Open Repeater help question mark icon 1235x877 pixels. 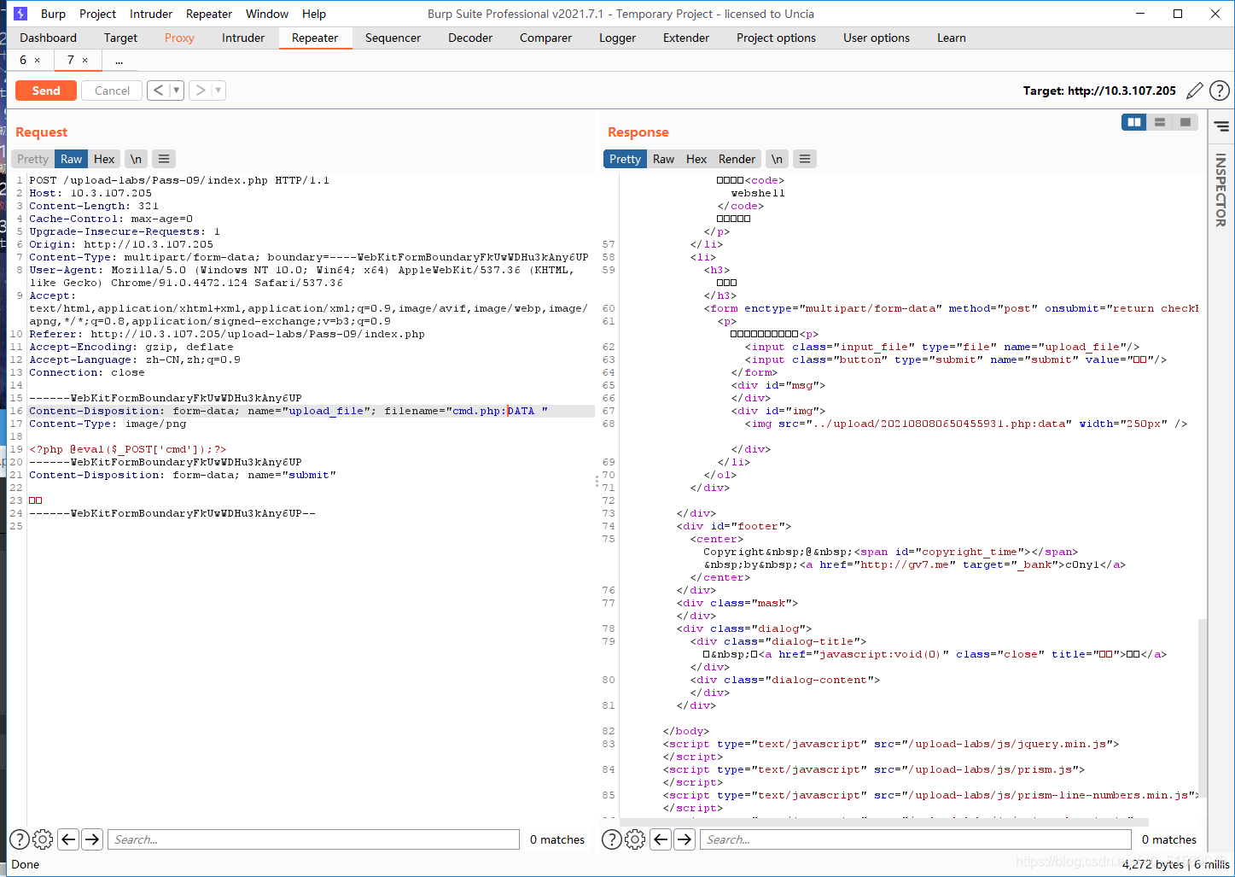1220,91
